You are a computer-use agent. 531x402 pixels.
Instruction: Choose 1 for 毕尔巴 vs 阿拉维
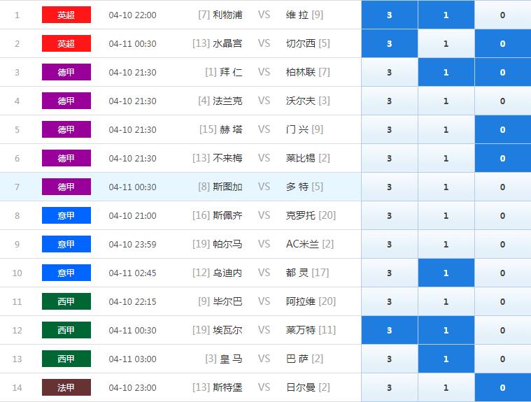coord(446,302)
